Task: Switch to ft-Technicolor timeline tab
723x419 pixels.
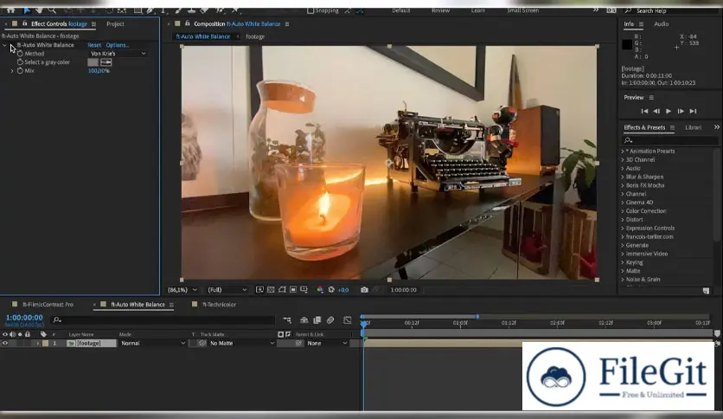Action: (220, 305)
